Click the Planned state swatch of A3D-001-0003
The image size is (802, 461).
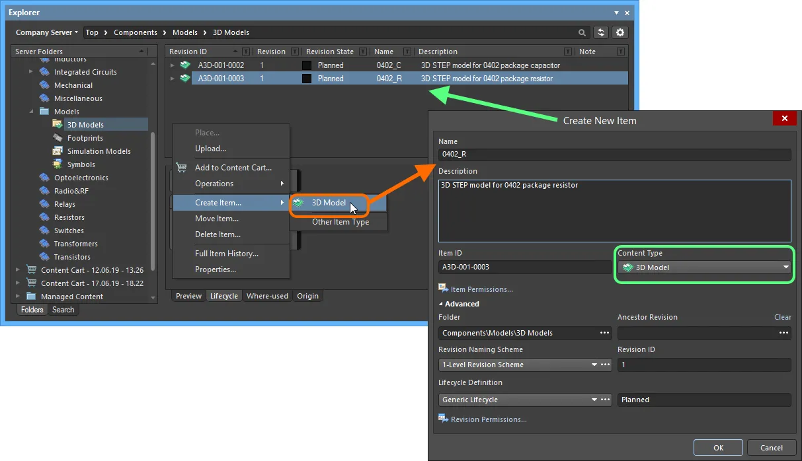pos(307,79)
